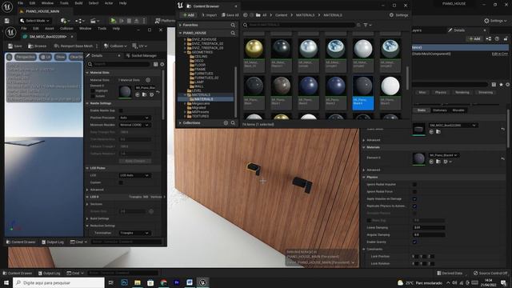Toggle Ignore Radial Impulse checkbox
The image size is (512, 288).
tap(414, 185)
